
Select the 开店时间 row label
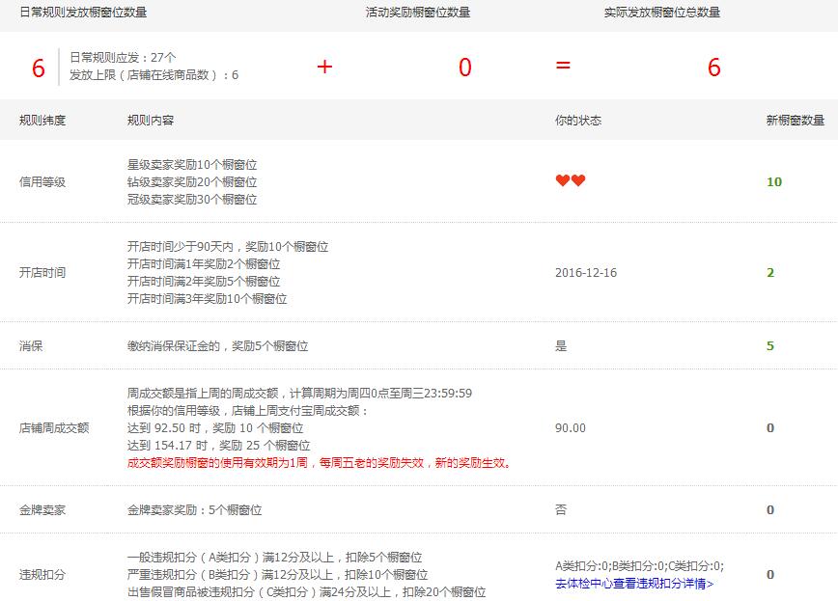coord(42,273)
